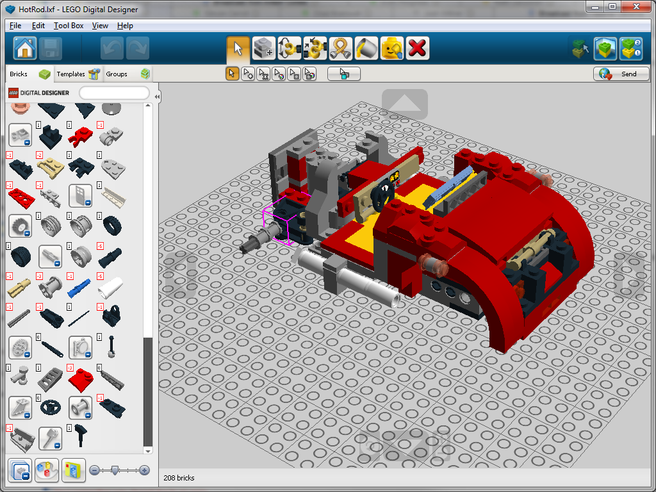Decrease palette icon size with minus button

pyautogui.click(x=95, y=471)
